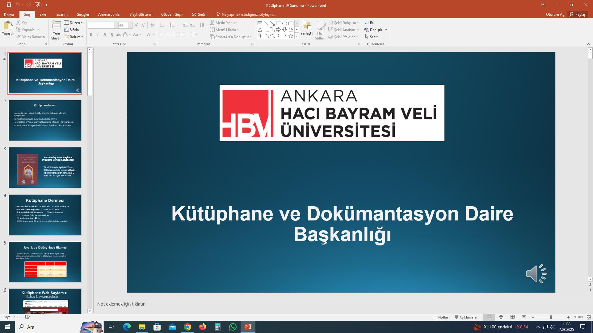Center align the paragraph text
Viewport: 593px width, 333px height.
169,35
